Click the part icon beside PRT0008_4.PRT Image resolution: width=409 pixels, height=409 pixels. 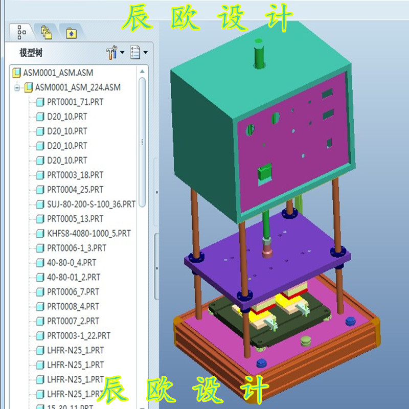point(41,306)
